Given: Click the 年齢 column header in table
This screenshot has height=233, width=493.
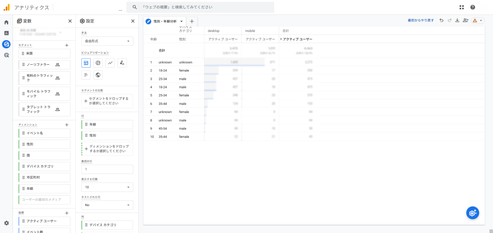Looking at the screenshot, I should [x=153, y=39].
